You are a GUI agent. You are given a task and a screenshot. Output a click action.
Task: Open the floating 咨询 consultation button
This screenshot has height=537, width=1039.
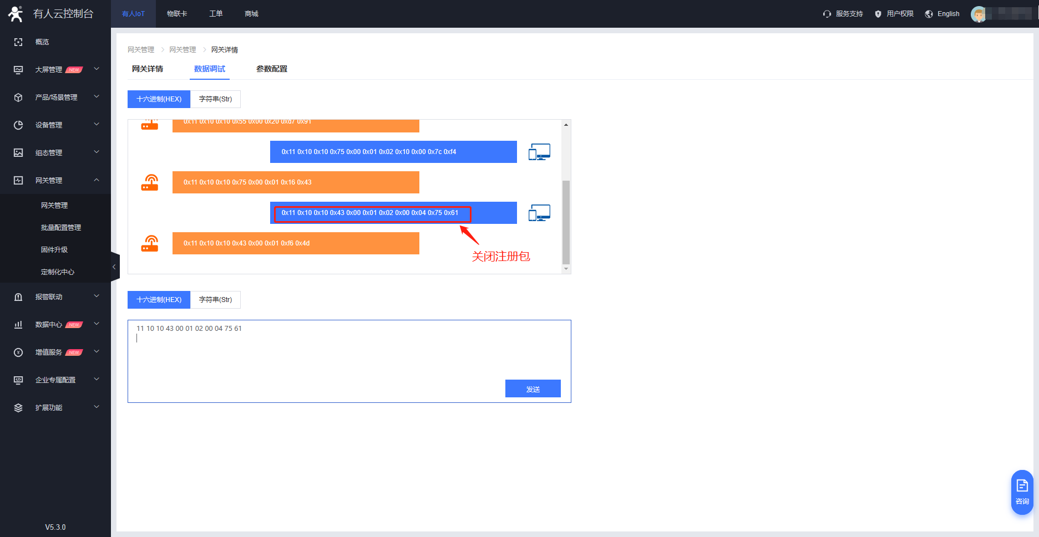pos(1022,492)
